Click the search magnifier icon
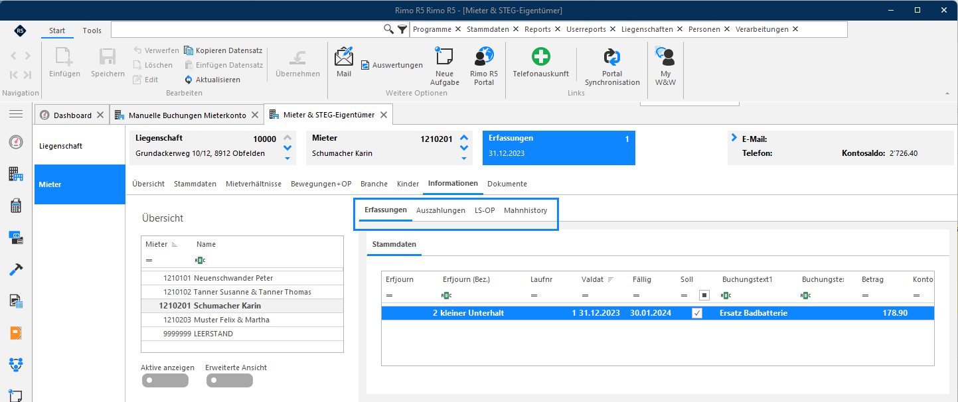The width and height of the screenshot is (958, 402). [389, 29]
